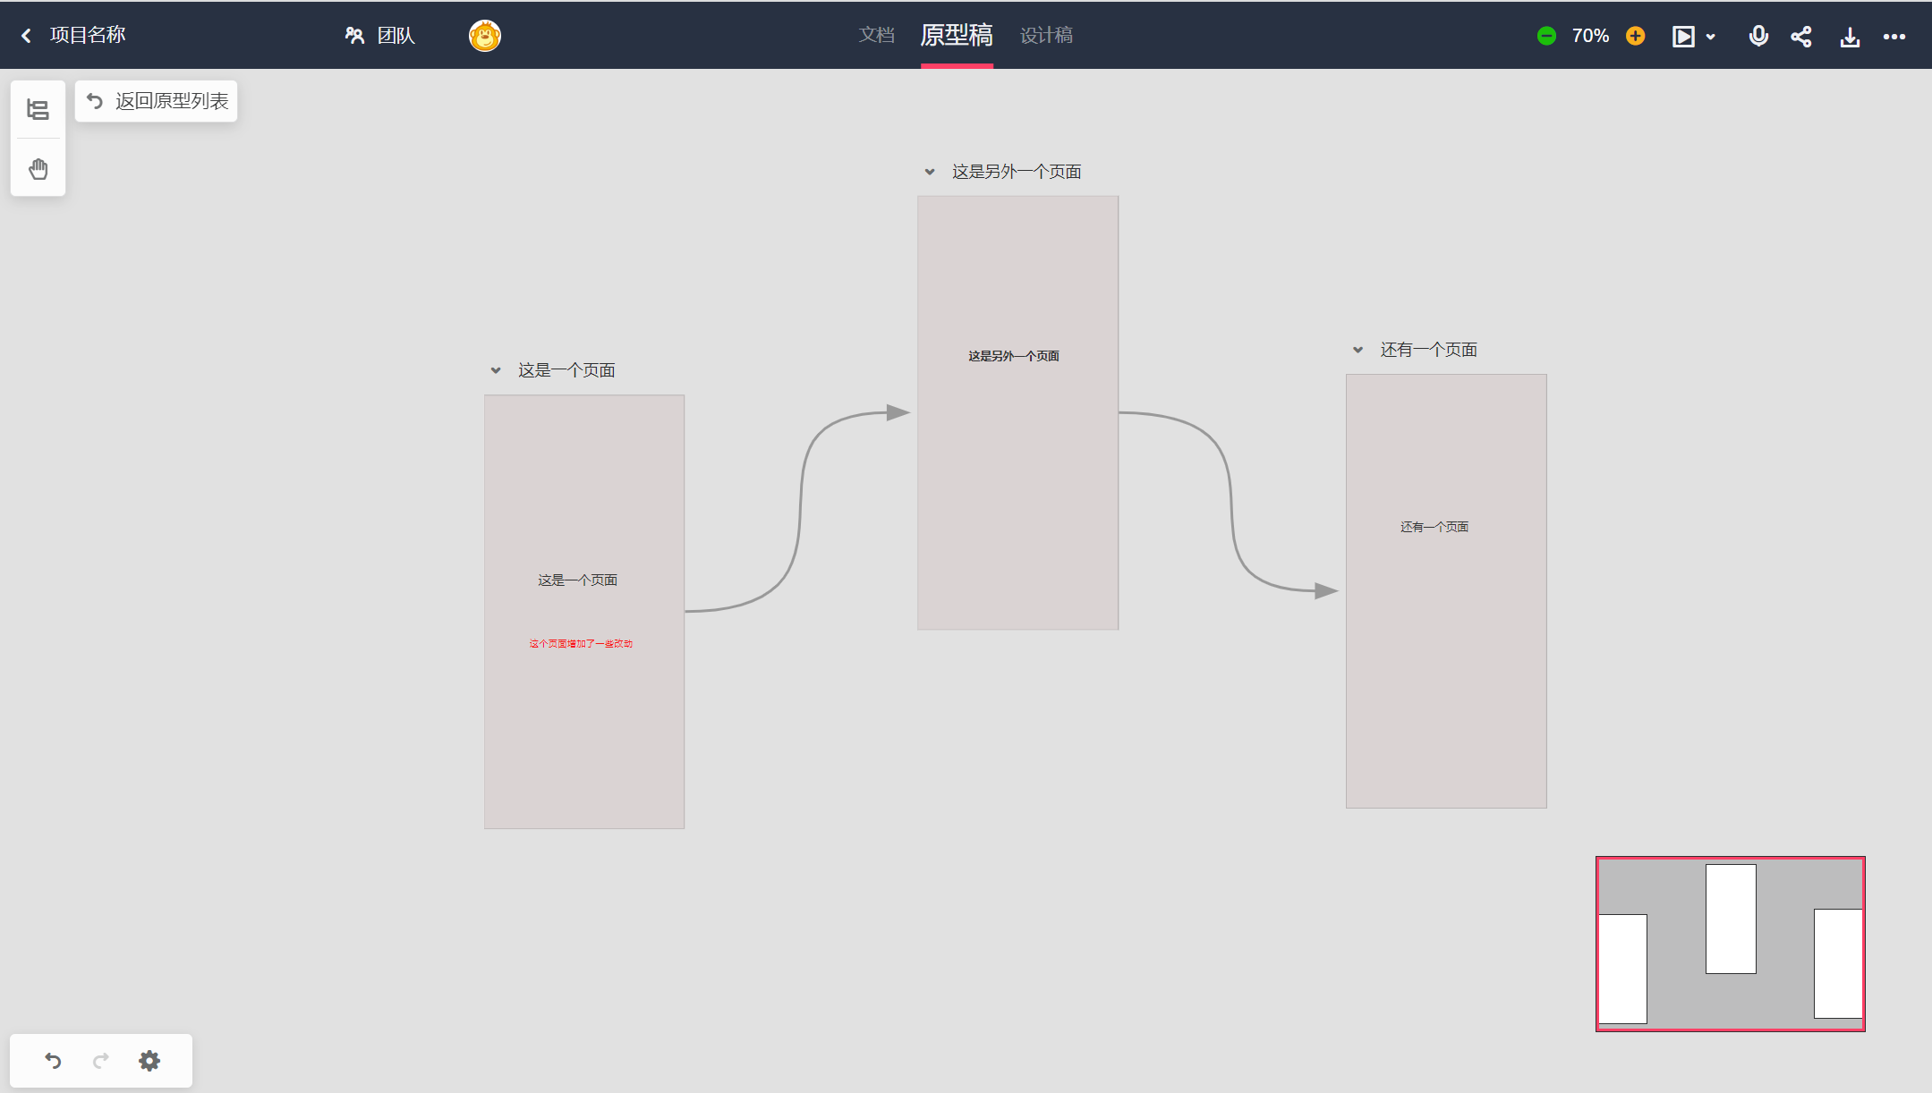Collapse the 这是一个页面 artboard chevron

[496, 370]
